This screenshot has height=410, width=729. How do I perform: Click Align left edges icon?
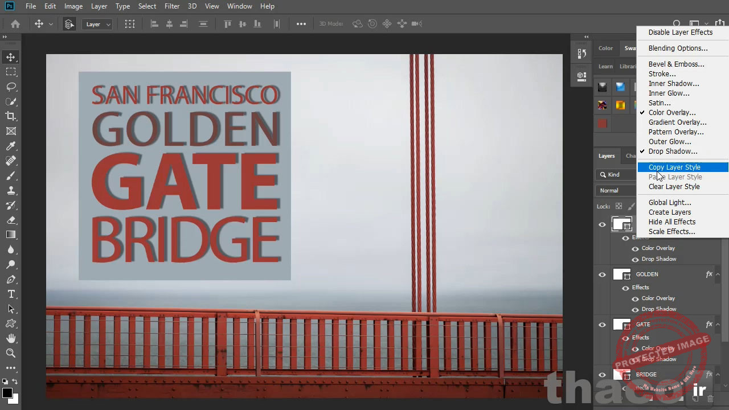point(155,24)
